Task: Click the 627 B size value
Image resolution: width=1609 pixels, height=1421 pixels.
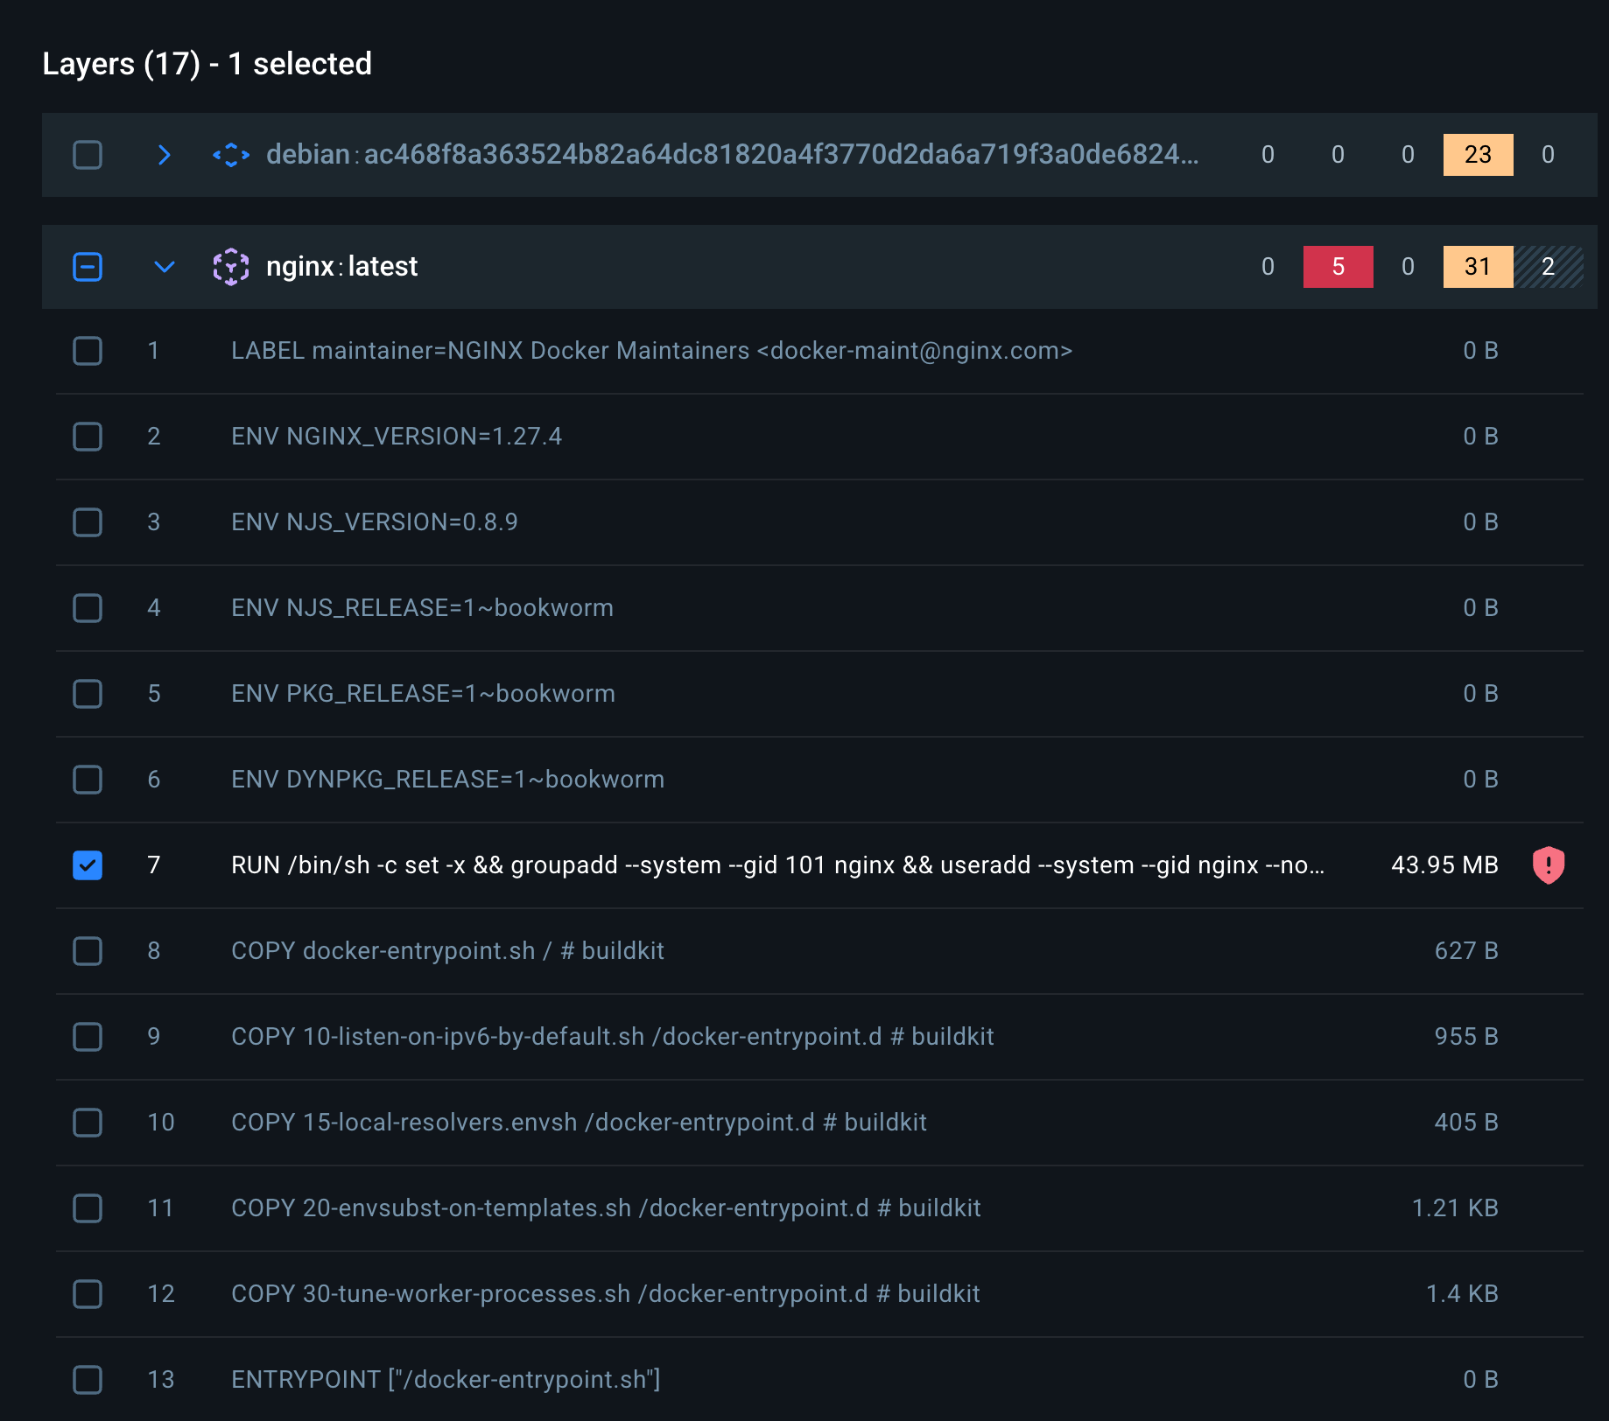Action: pyautogui.click(x=1466, y=951)
